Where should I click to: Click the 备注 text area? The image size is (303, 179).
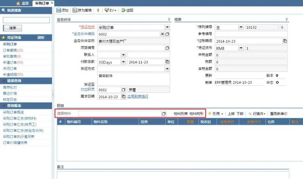pos(173,175)
